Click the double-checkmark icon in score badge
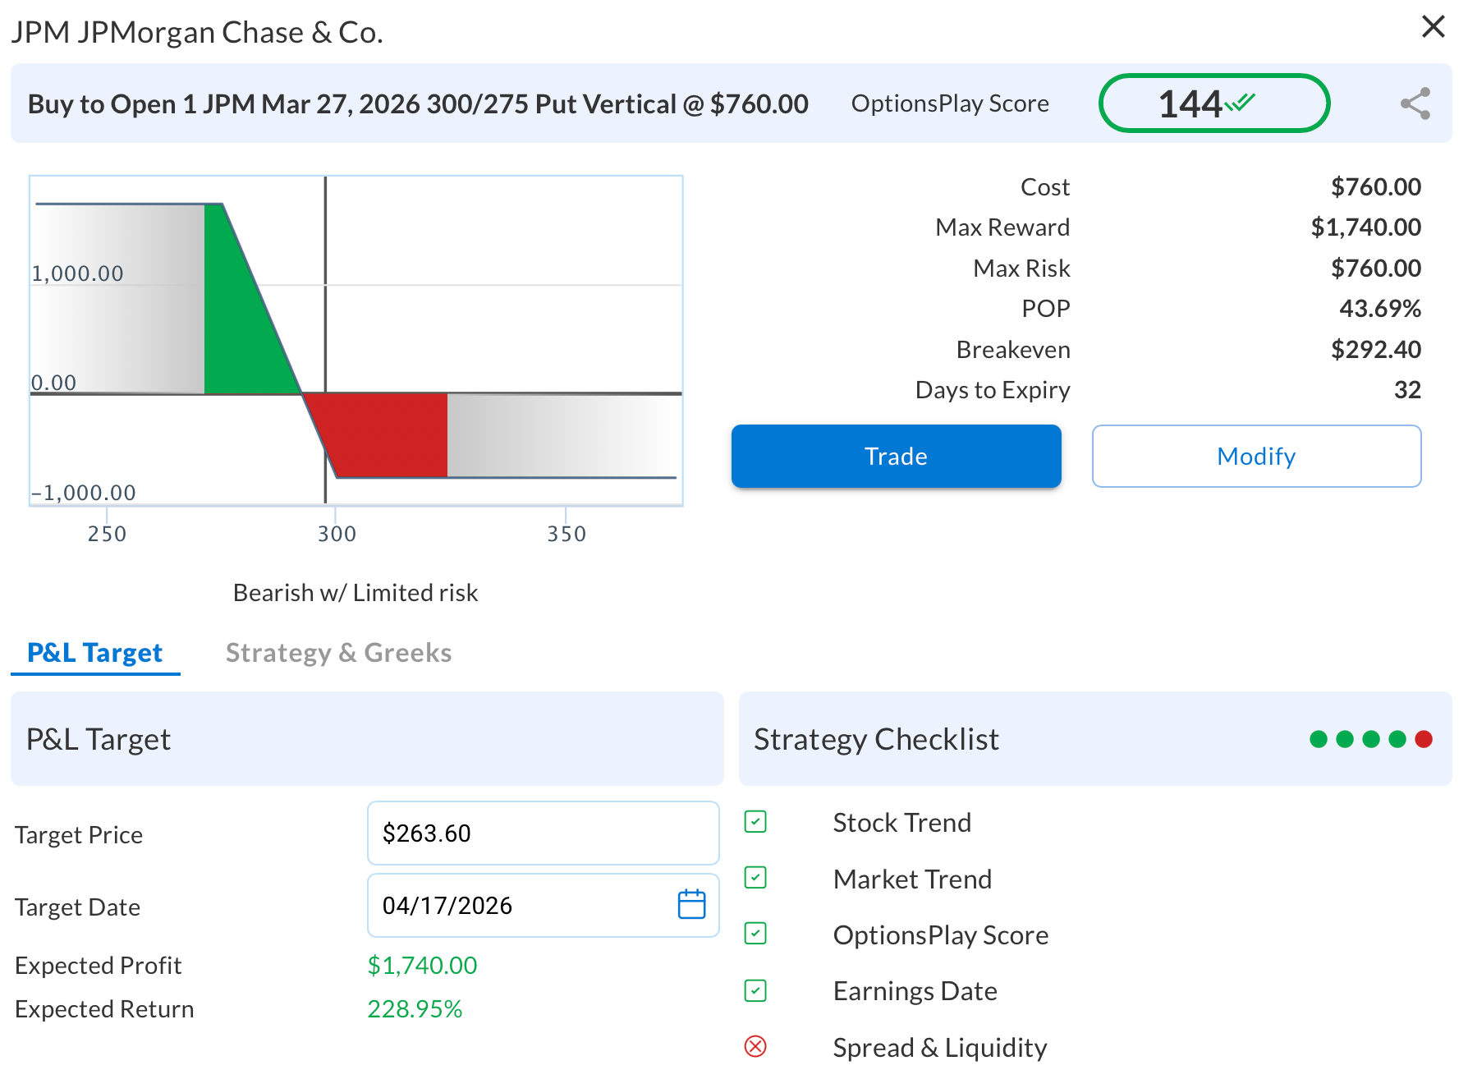 1240,103
